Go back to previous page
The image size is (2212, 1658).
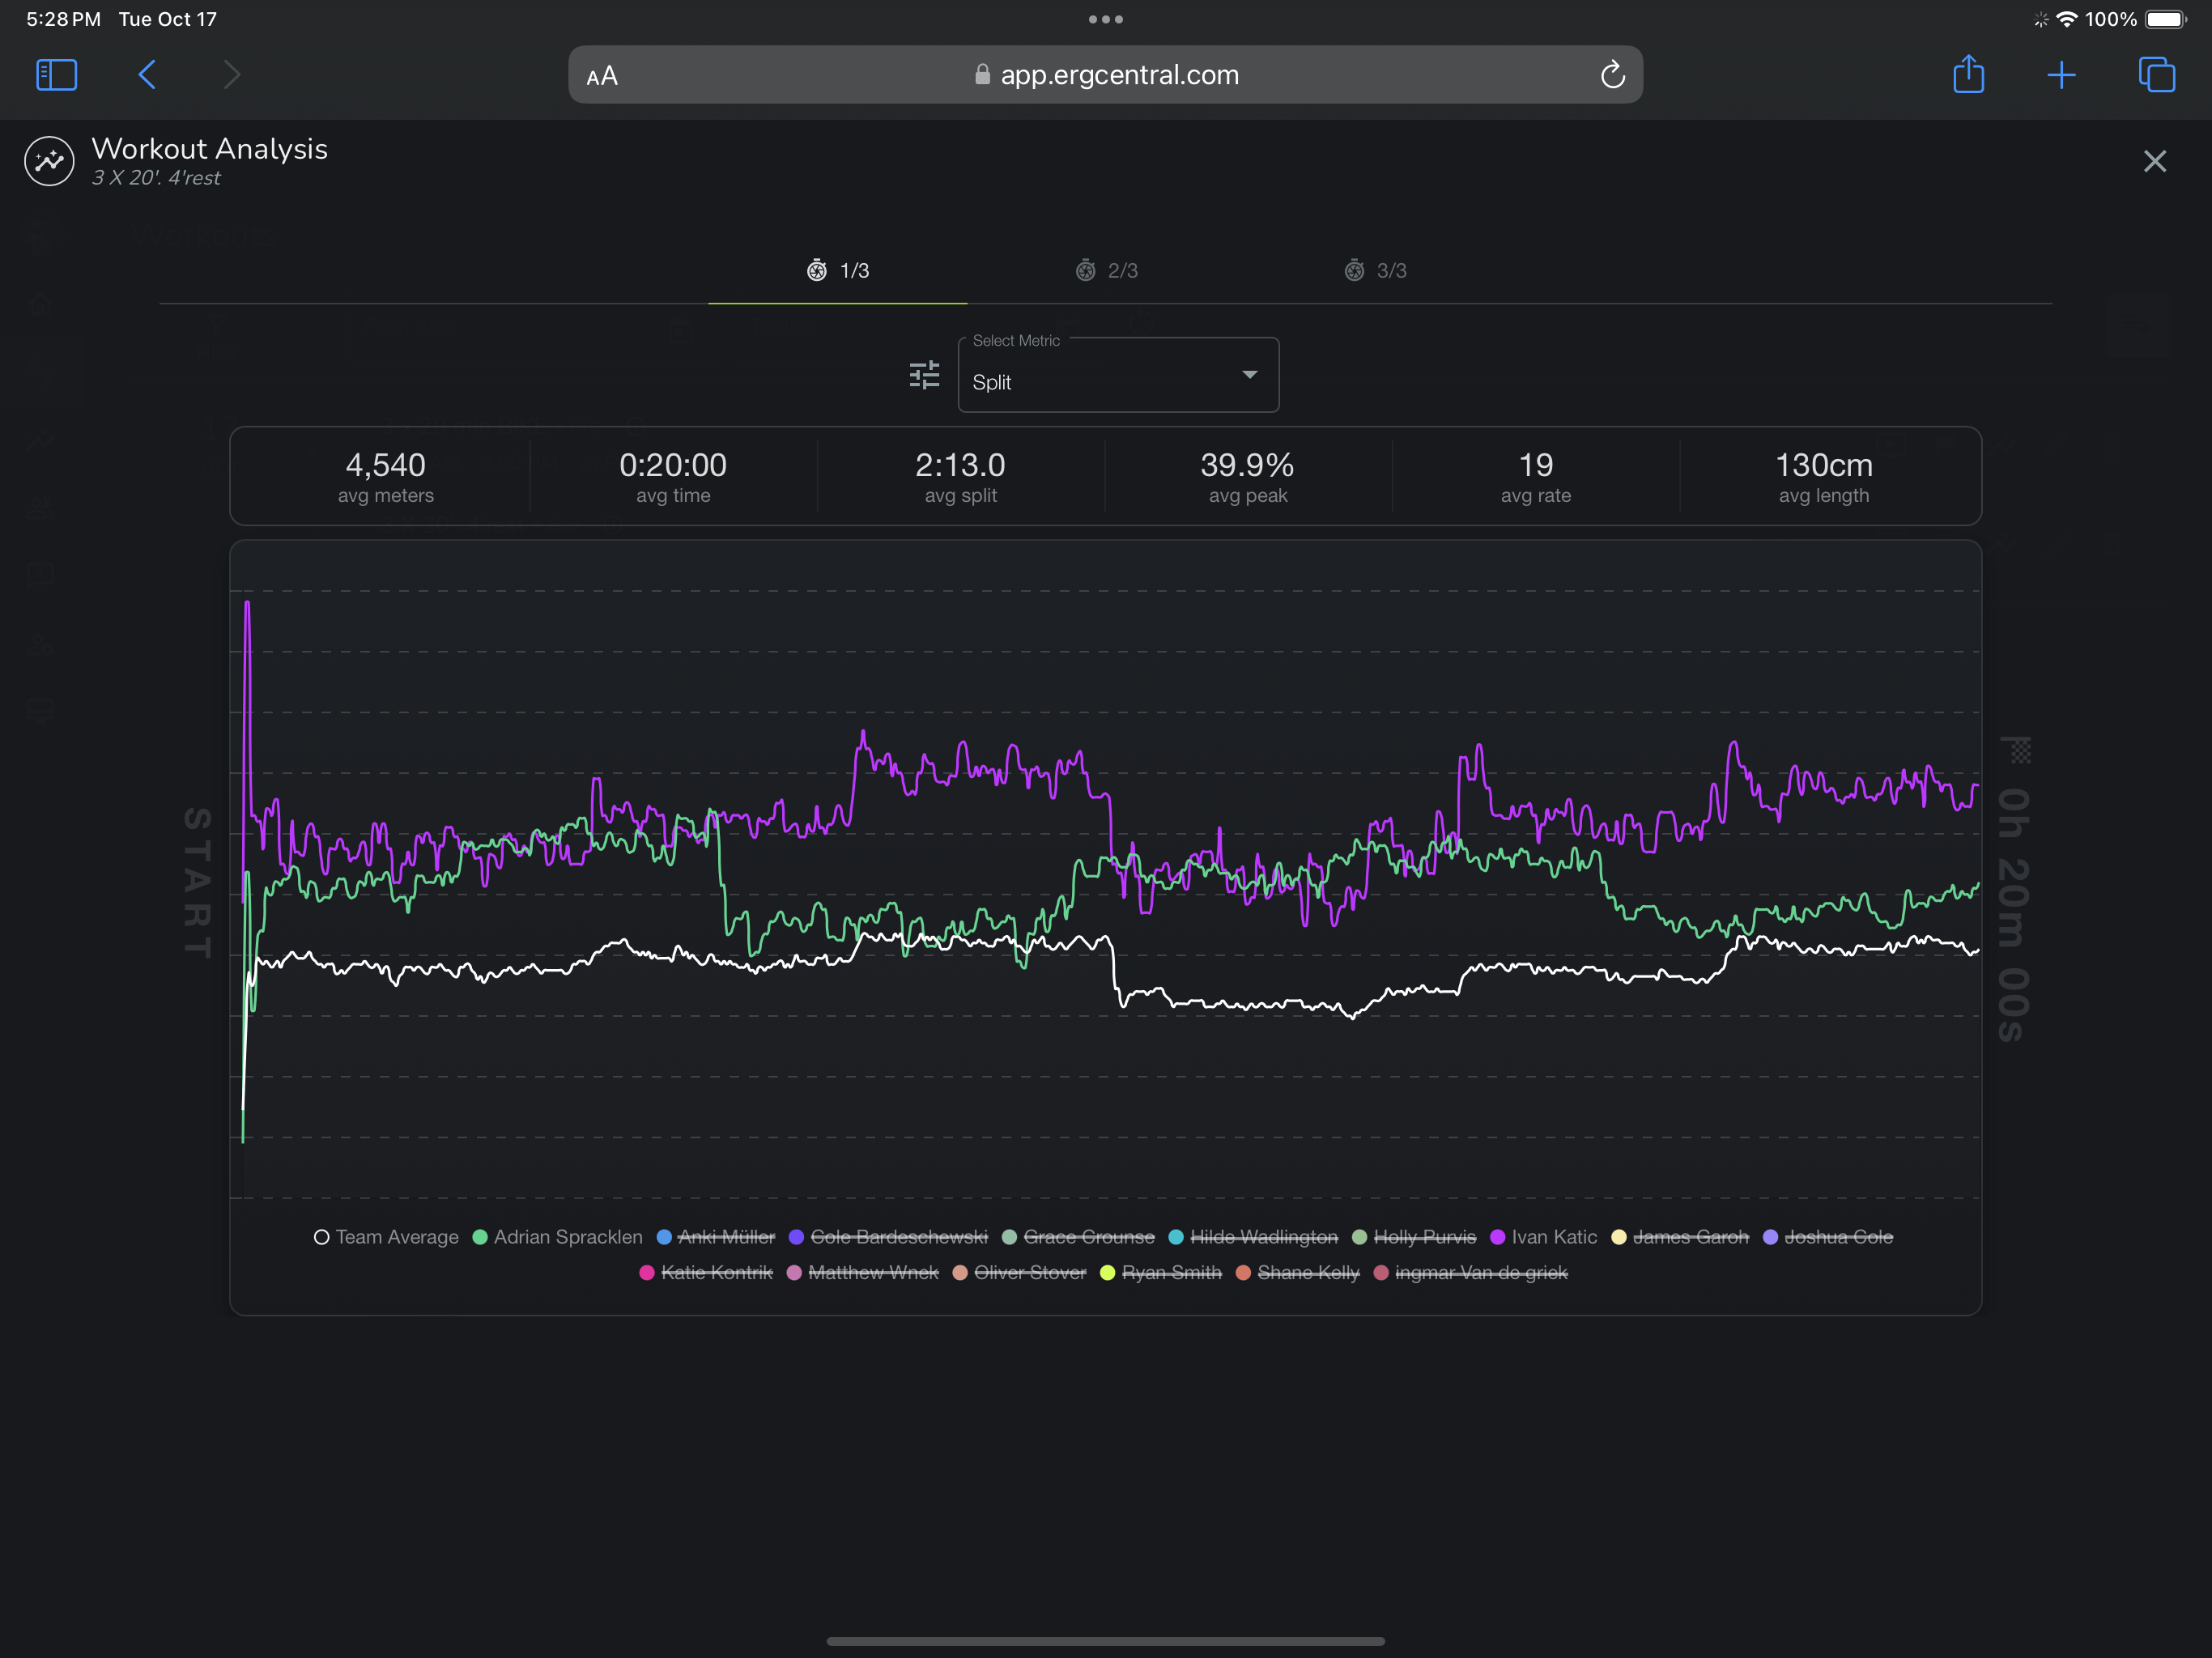click(x=147, y=75)
